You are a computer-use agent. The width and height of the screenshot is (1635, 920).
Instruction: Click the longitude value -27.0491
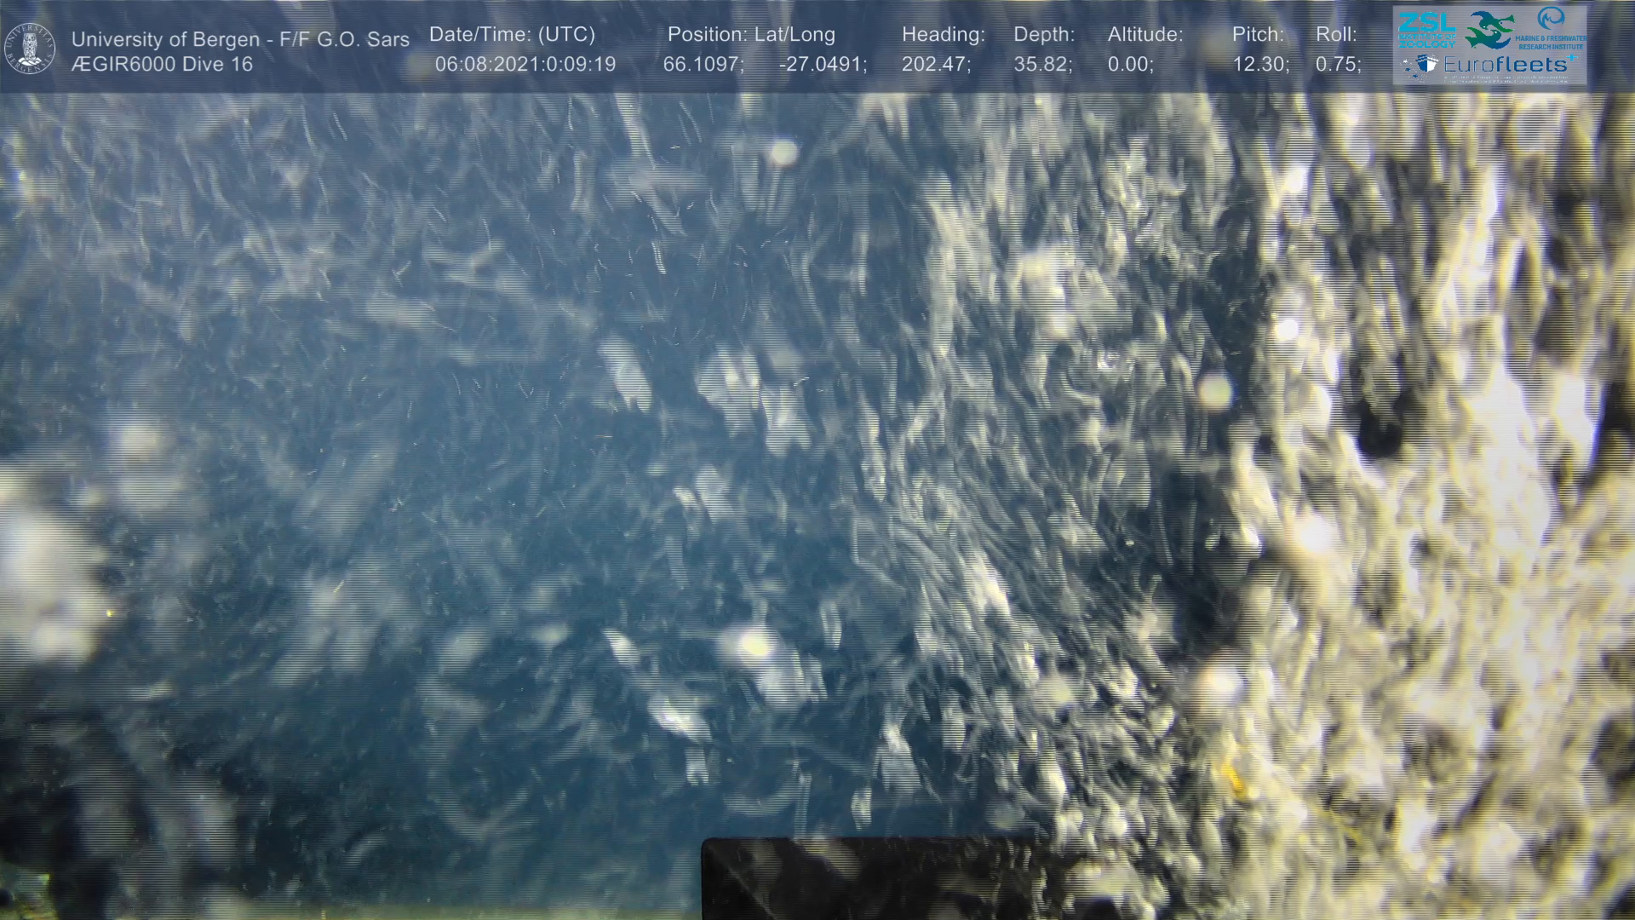(823, 64)
